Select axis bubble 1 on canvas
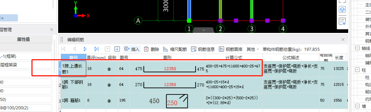The image size is (371, 112). click(189, 29)
